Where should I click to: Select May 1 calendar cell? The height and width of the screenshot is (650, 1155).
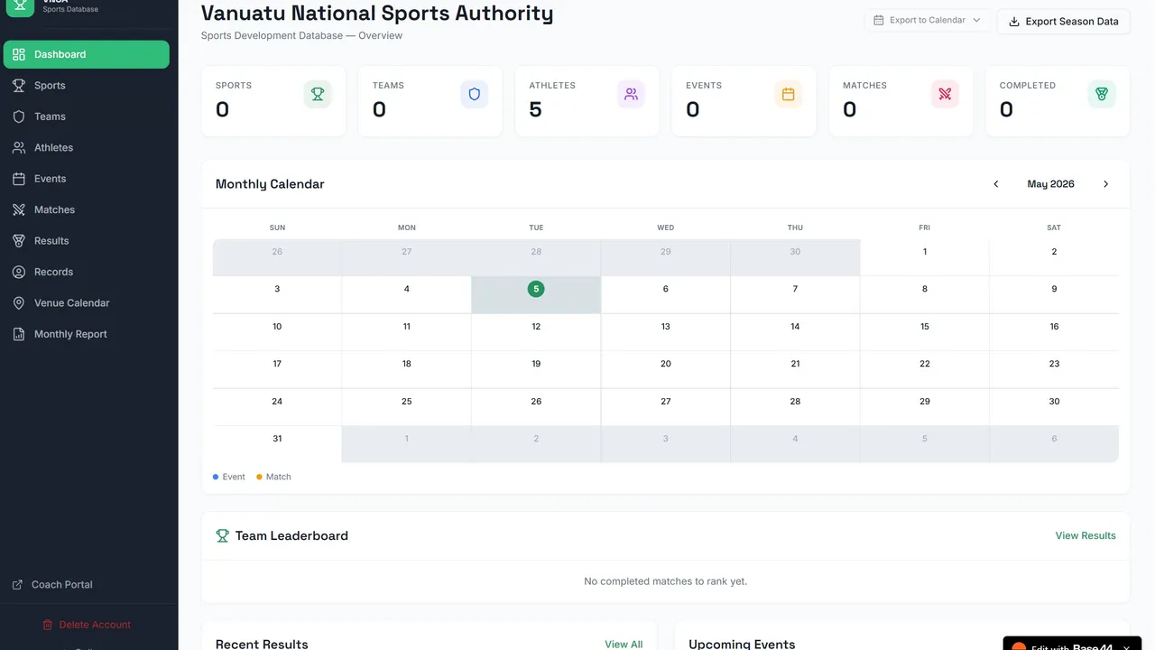pos(925,257)
